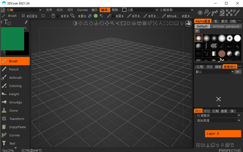Click the sun light icon
The width and height of the screenshot is (243, 152).
click(x=80, y=23)
